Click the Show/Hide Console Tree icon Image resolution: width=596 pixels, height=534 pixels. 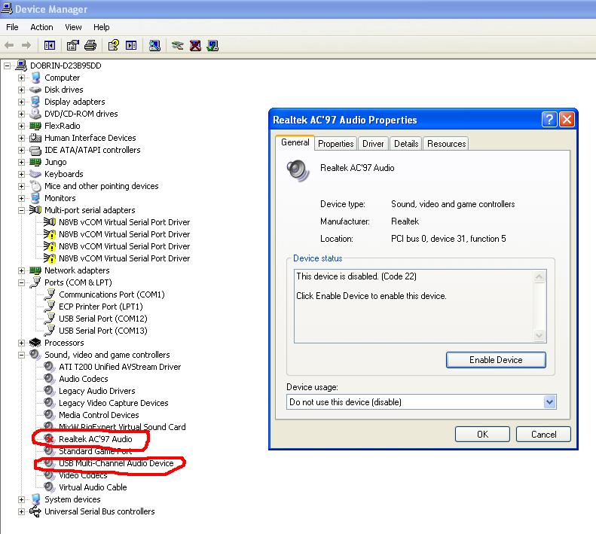50,46
